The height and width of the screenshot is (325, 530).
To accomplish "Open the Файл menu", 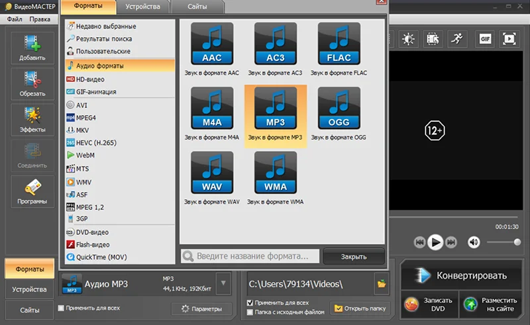I will point(15,19).
